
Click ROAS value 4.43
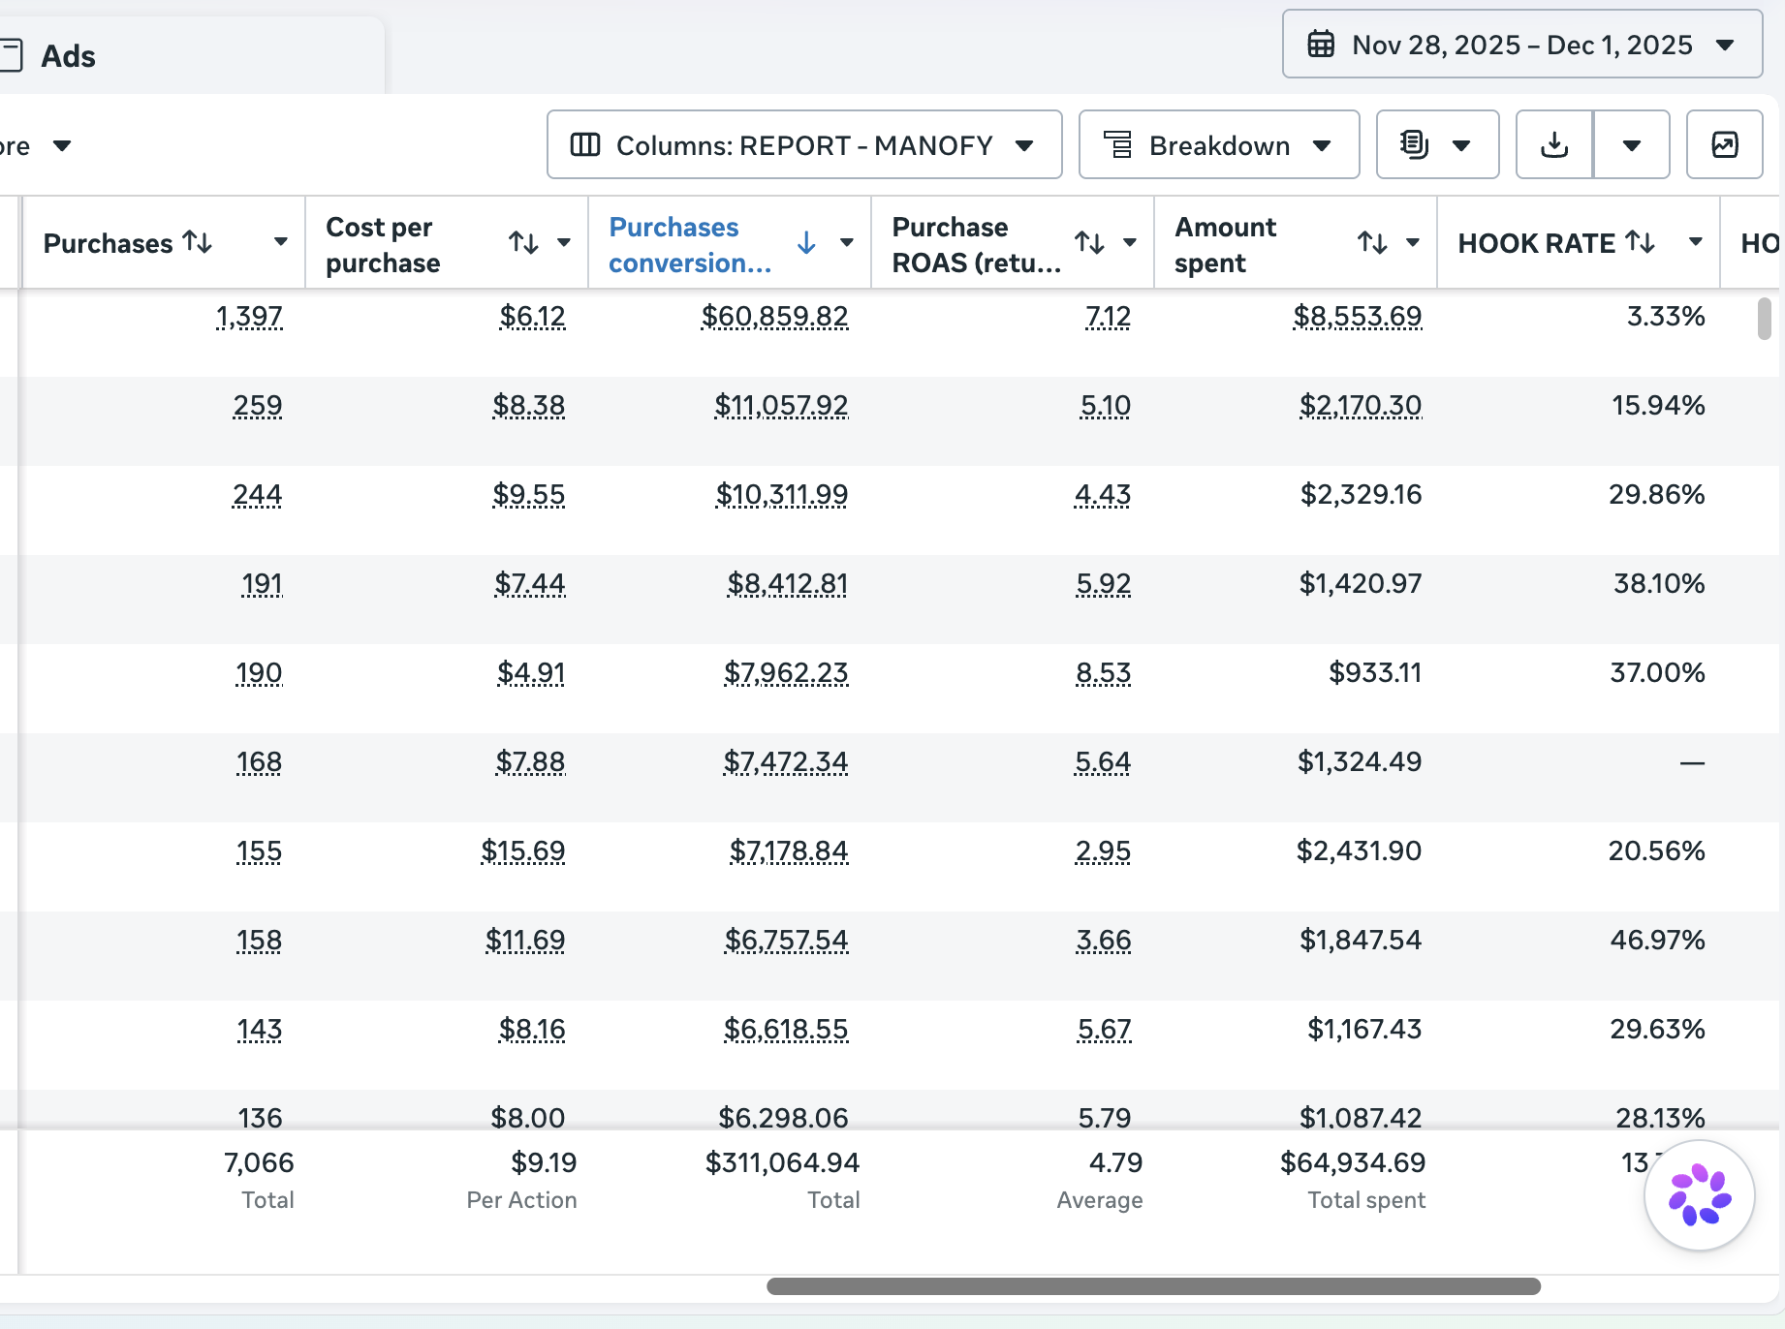coord(1103,495)
